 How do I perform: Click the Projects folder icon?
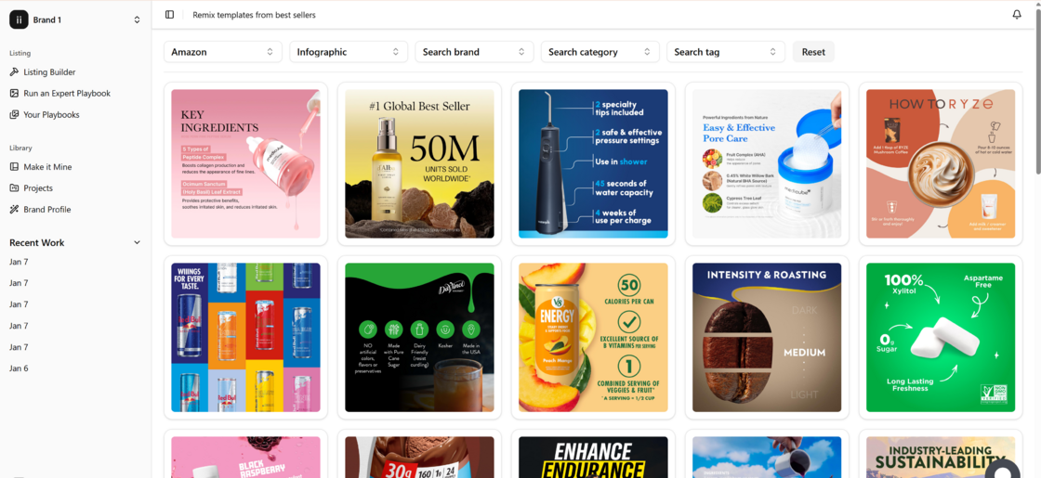14,188
